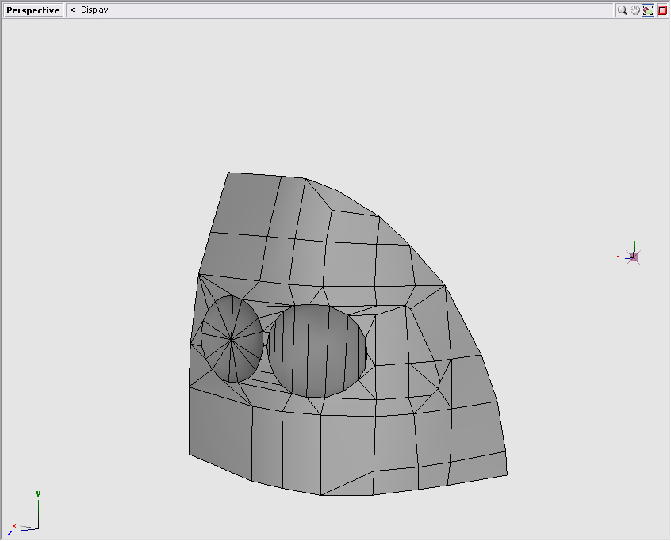Click the purple light gizmo in viewport
671x541 pixels.
coord(633,257)
